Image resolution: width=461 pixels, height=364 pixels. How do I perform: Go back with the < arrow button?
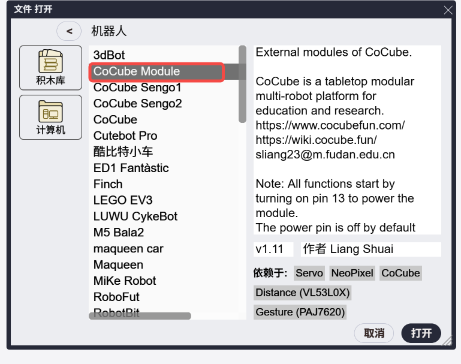[x=69, y=31]
